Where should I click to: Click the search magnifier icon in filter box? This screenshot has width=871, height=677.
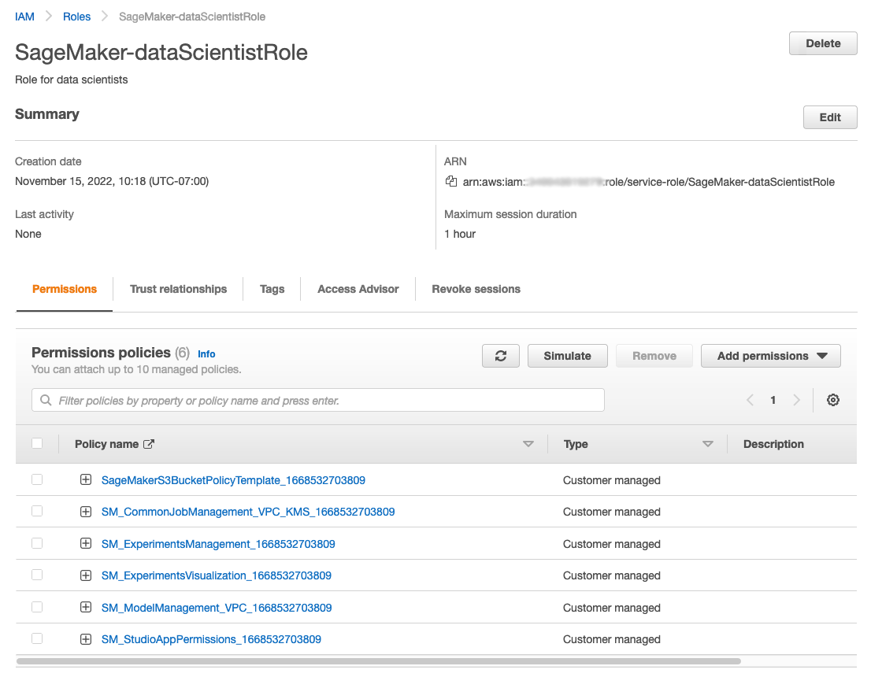point(46,400)
